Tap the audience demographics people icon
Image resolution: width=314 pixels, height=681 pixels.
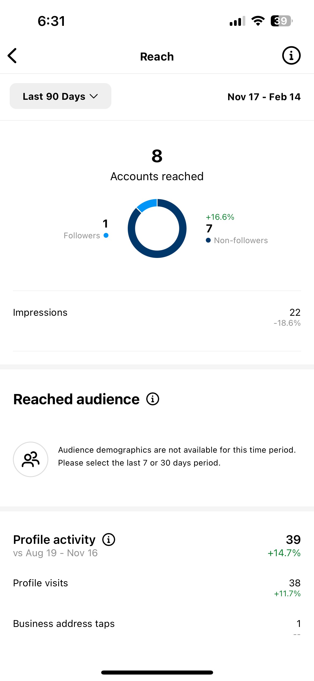pyautogui.click(x=31, y=459)
